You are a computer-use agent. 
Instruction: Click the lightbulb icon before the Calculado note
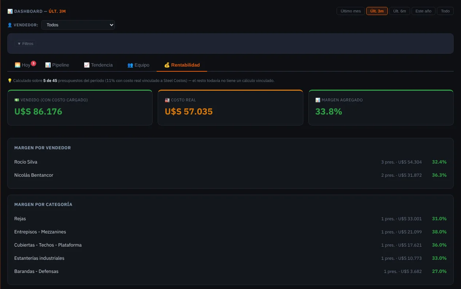[10, 80]
